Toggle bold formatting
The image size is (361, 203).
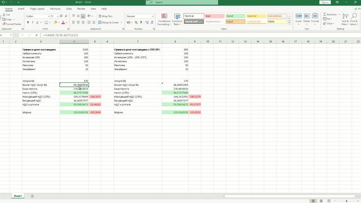(28, 23)
